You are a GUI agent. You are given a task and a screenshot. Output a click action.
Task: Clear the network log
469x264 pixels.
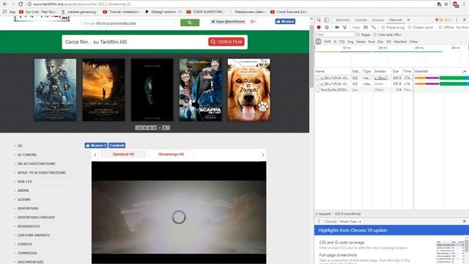[327, 27]
